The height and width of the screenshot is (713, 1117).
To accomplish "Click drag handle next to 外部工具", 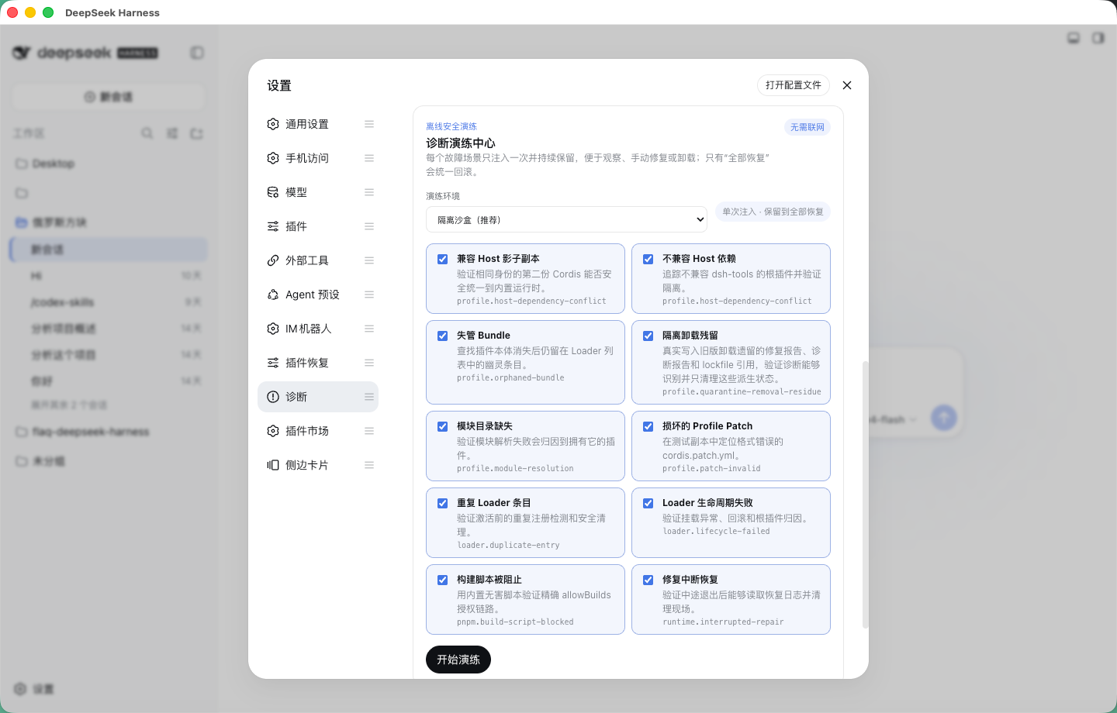I will (369, 260).
